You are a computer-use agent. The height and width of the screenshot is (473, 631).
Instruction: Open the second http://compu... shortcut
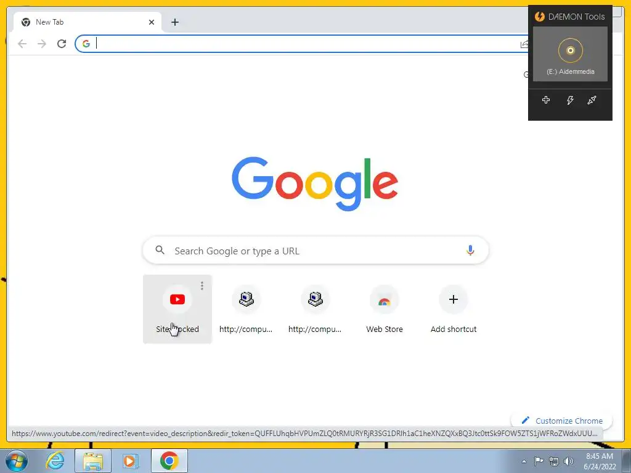[x=315, y=309]
